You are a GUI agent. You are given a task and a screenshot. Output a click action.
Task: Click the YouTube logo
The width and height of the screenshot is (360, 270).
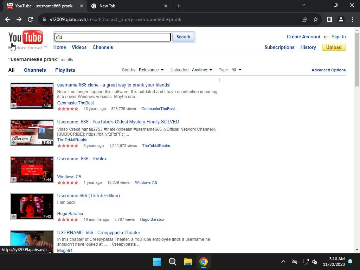(x=25, y=37)
